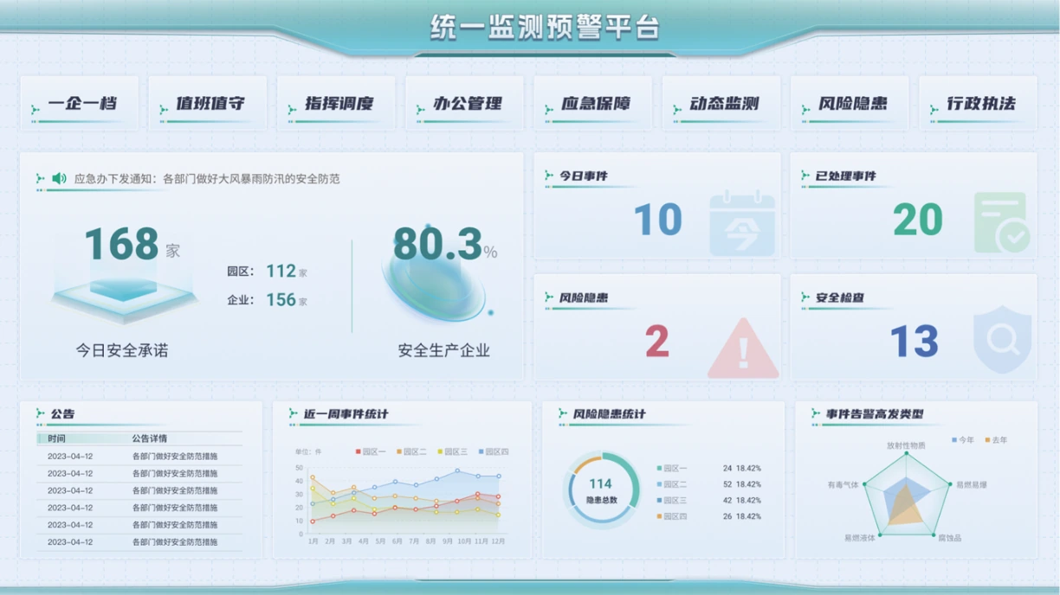Screen dimensions: 1060x595
Task: Click the 24 18.42% value for 园区一
Action: pyautogui.click(x=742, y=468)
